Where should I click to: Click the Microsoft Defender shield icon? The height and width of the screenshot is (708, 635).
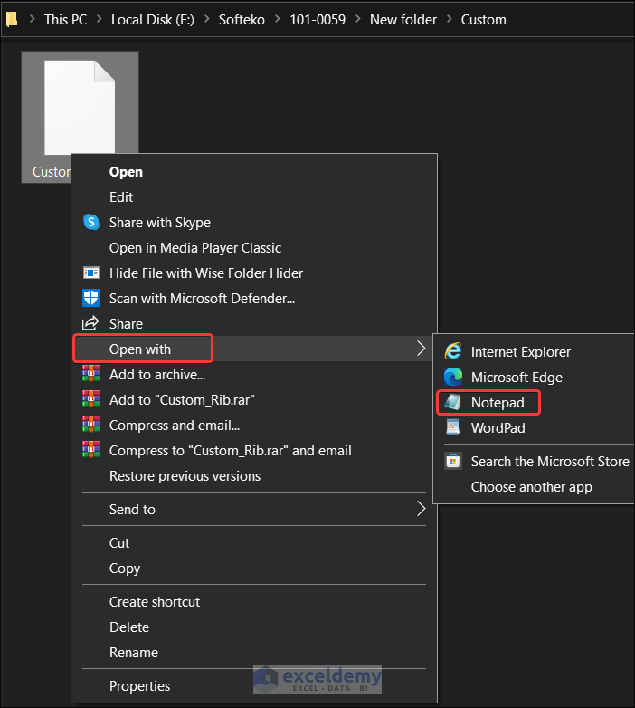tap(90, 298)
